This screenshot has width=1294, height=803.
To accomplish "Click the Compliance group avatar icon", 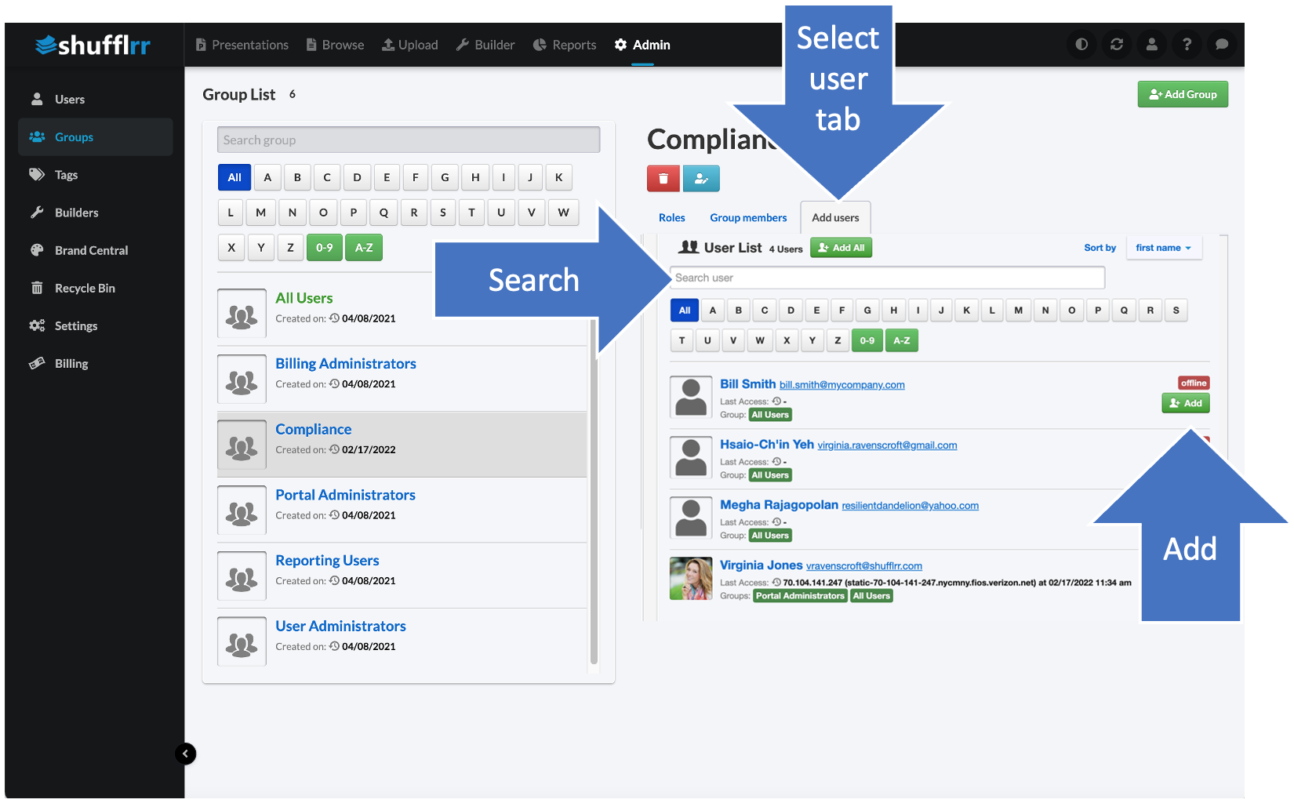I will [x=242, y=445].
